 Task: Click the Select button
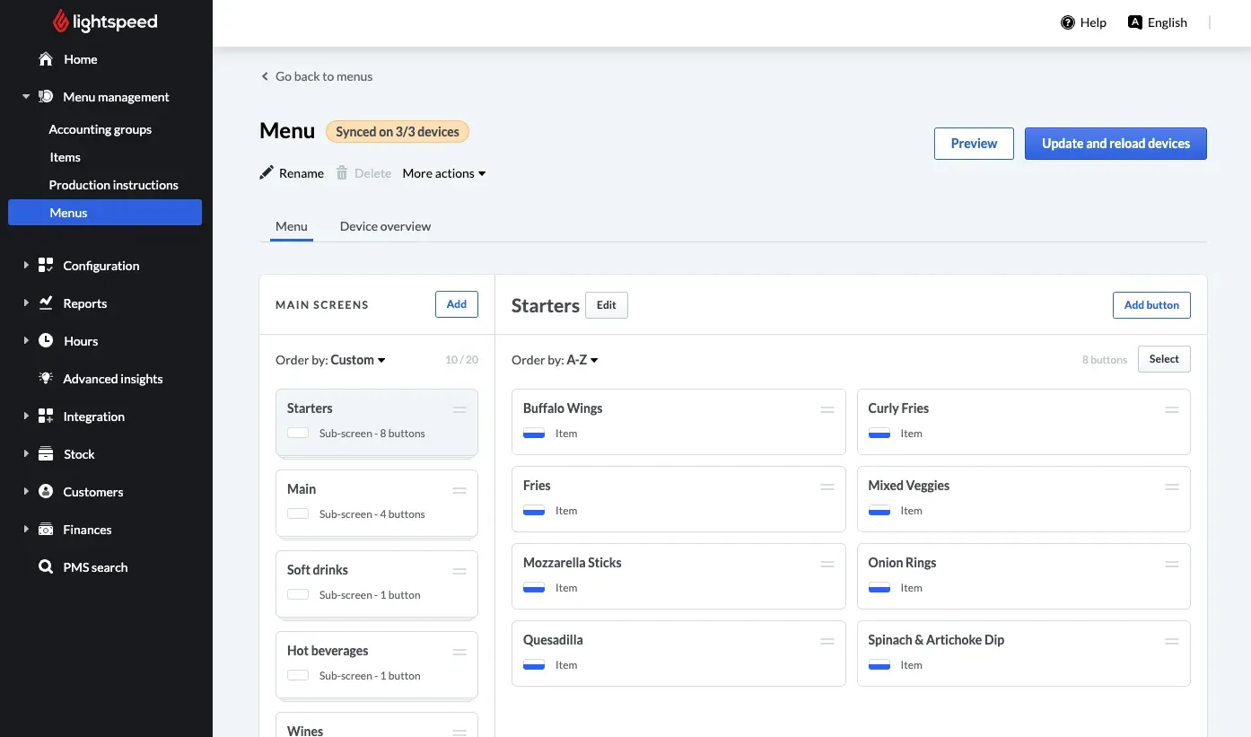[x=1164, y=359]
